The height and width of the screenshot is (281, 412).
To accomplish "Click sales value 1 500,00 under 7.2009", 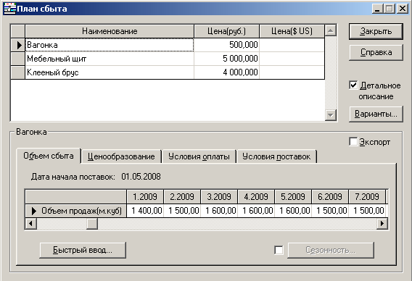I will point(367,211).
